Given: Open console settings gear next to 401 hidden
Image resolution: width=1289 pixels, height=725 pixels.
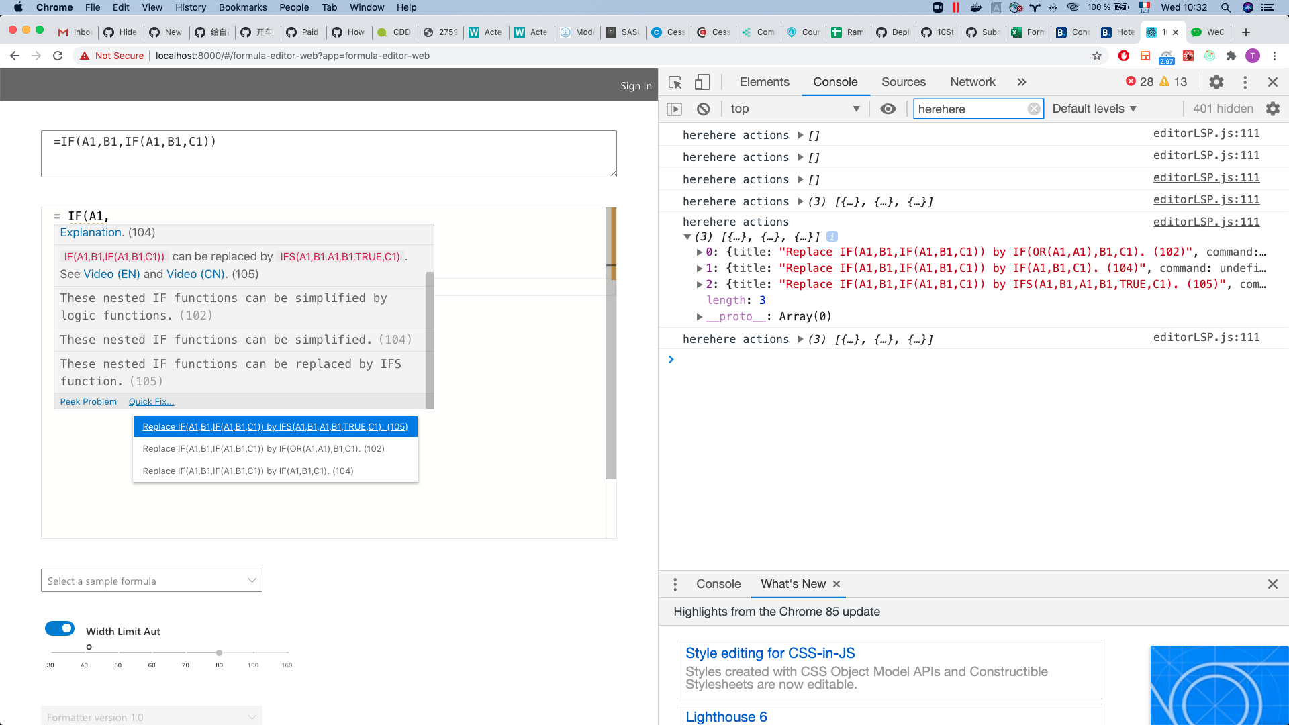Looking at the screenshot, I should pyautogui.click(x=1274, y=108).
